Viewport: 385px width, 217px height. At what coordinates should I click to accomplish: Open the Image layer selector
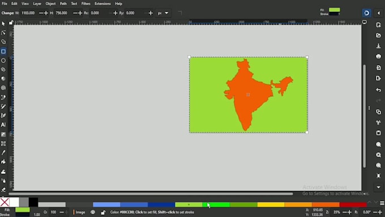click(x=79, y=212)
